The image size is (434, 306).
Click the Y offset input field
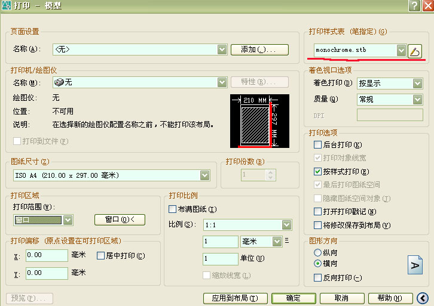(47, 273)
